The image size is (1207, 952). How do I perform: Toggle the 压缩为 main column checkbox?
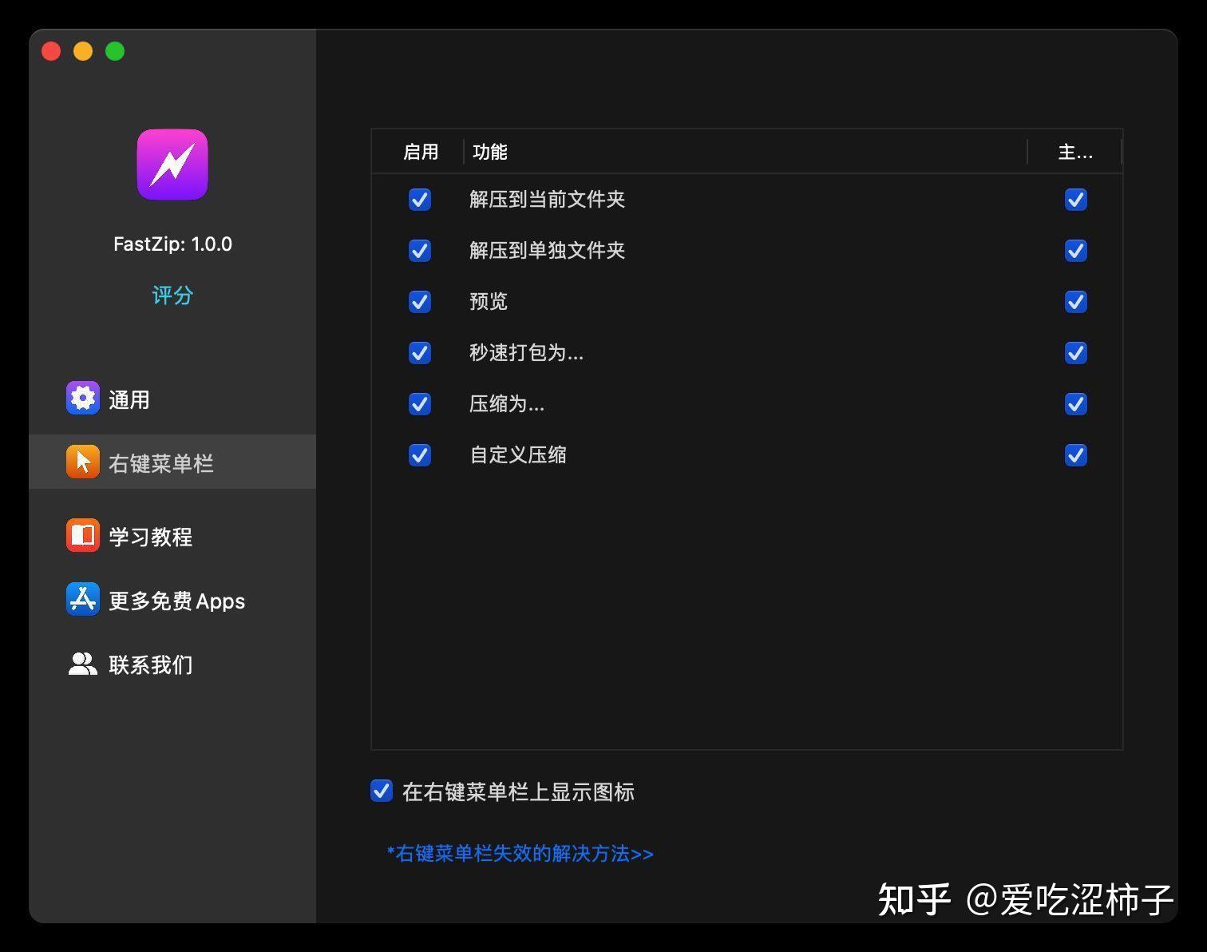tap(1075, 404)
